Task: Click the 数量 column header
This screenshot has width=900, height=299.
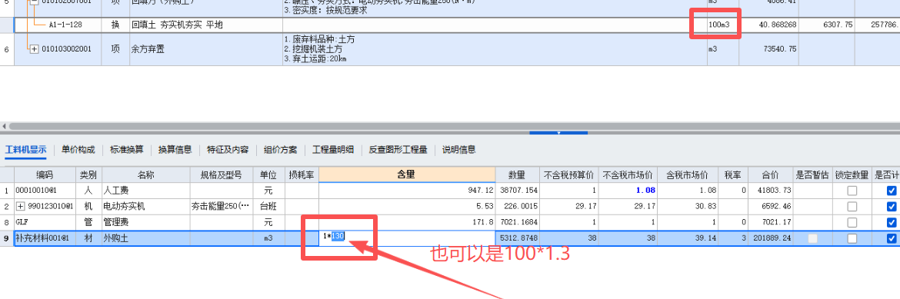Action: click(517, 174)
